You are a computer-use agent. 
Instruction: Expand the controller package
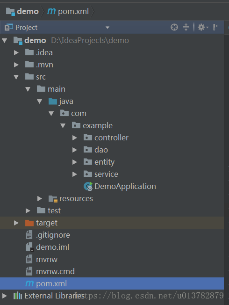click(75, 138)
